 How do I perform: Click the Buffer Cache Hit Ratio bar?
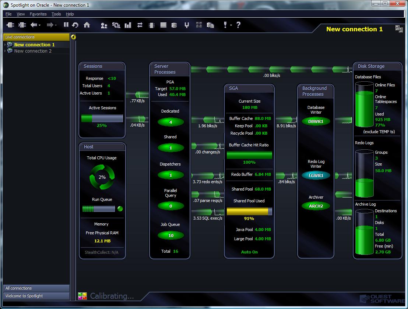(249, 155)
